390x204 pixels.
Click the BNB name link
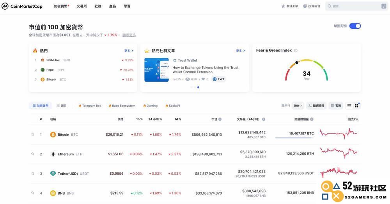click(x=61, y=193)
